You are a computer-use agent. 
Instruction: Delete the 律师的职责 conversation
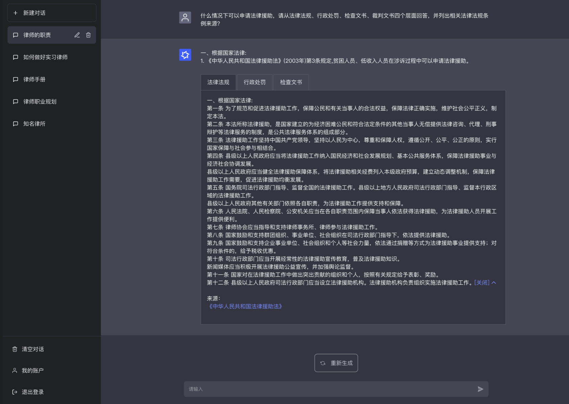pyautogui.click(x=88, y=35)
